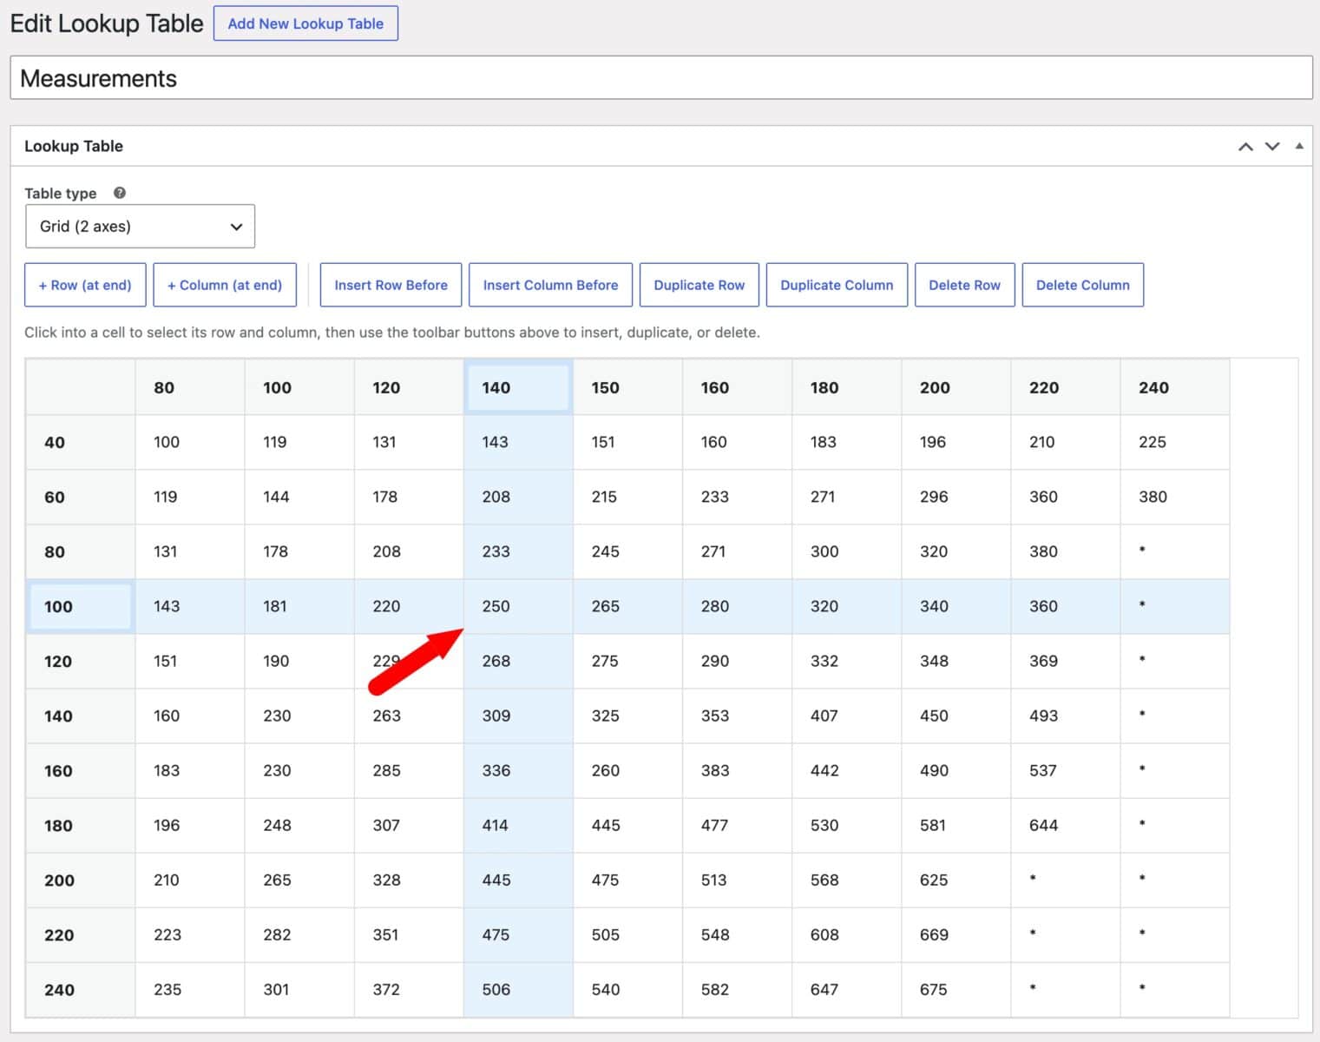Image resolution: width=1320 pixels, height=1042 pixels.
Task: Open the Grid (2 axes) dropdown
Action: pyautogui.click(x=140, y=227)
